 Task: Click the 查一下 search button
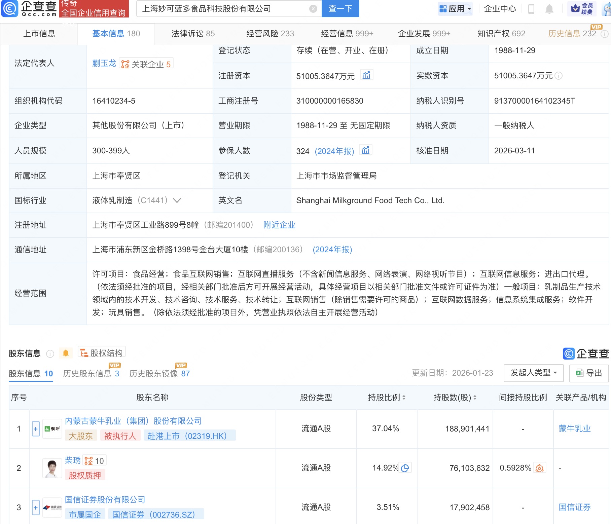[340, 9]
